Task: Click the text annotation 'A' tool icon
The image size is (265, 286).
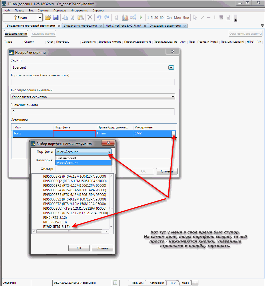Action: [228, 17]
